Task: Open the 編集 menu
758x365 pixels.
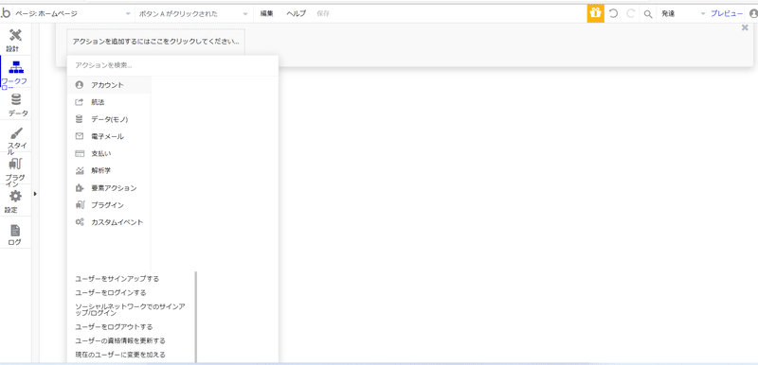Action: coord(267,13)
